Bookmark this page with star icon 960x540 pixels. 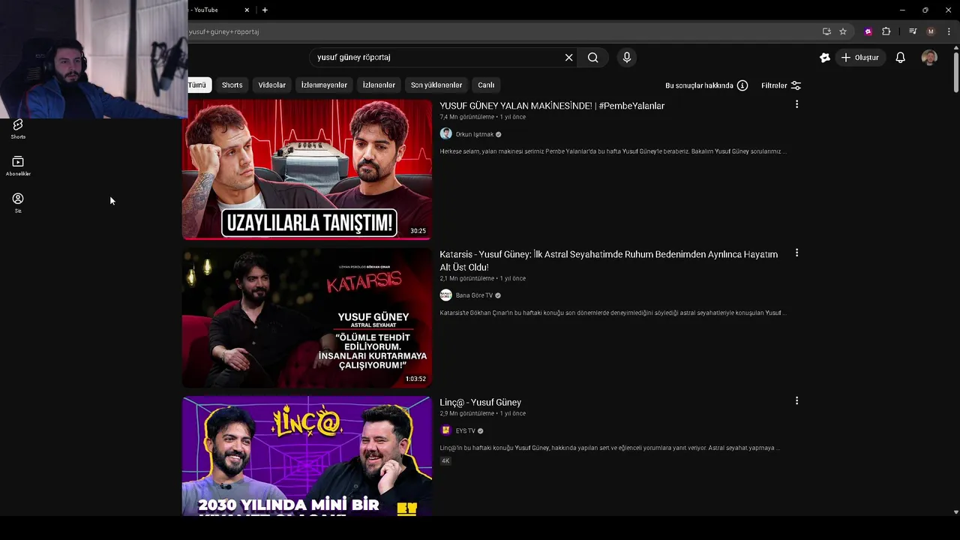(843, 31)
